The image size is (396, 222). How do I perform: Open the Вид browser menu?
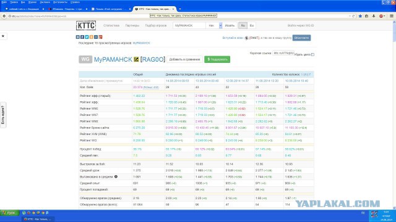[23, 2]
